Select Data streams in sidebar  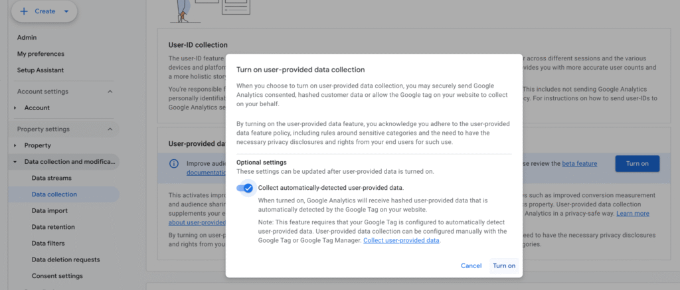point(52,178)
